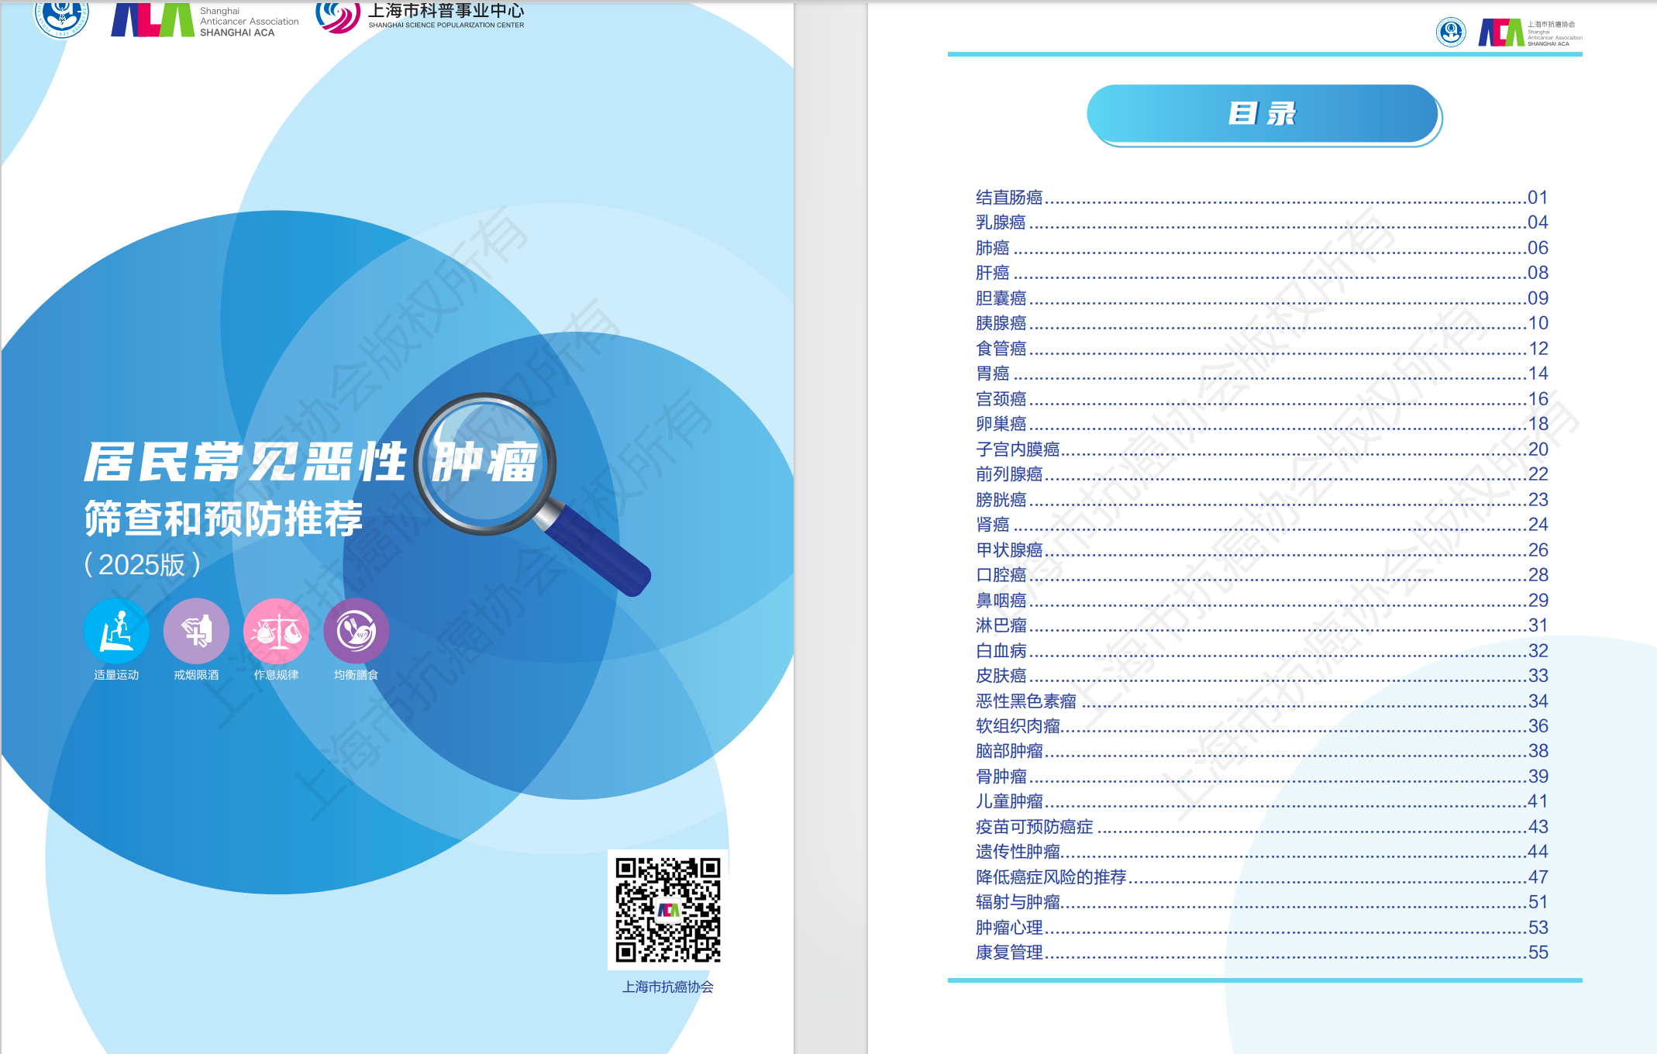1657x1054 pixels.
Task: Click the 戒烟限酒 label text
Action: pos(196,675)
